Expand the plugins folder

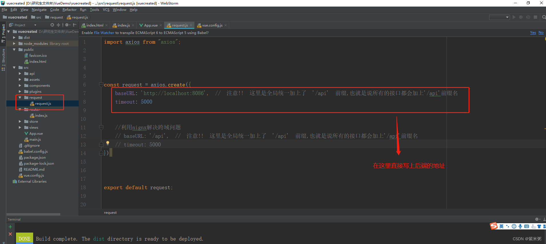(x=20, y=92)
